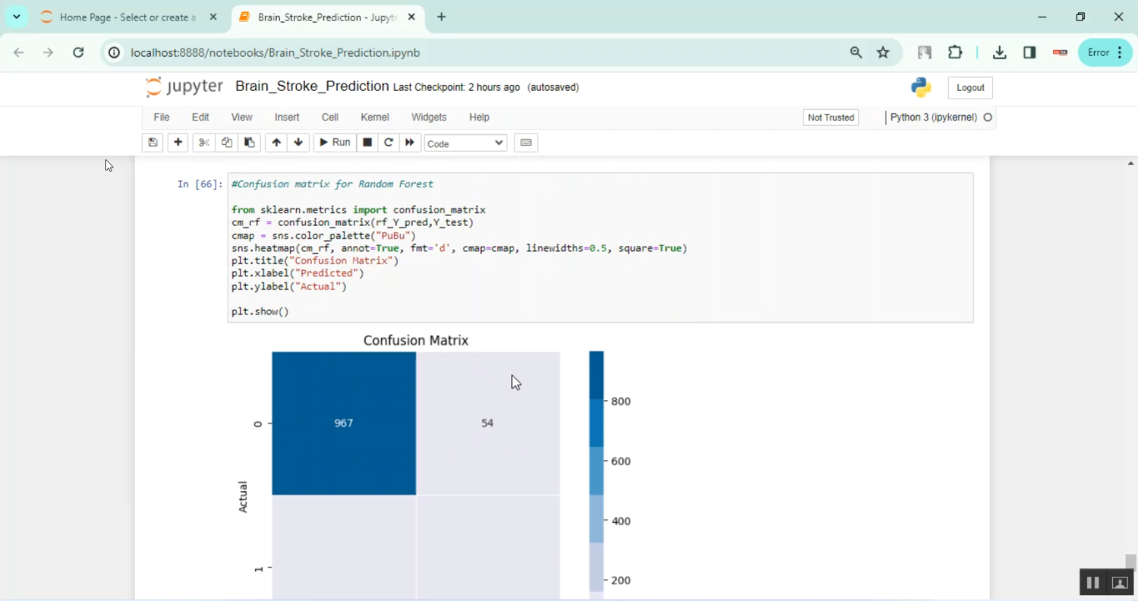Image resolution: width=1138 pixels, height=601 pixels.
Task: Cut the selected cell with scissors icon
Action: click(203, 142)
